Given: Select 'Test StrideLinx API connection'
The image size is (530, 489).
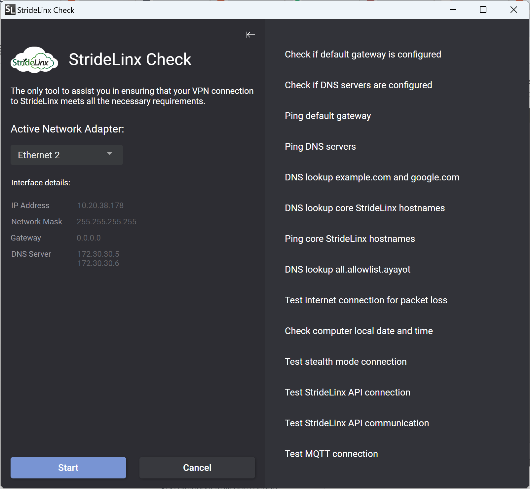Looking at the screenshot, I should click(348, 393).
